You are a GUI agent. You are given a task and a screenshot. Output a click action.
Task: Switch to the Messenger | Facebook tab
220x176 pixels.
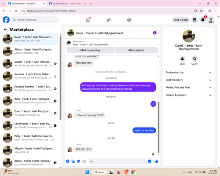(x=26, y=4)
